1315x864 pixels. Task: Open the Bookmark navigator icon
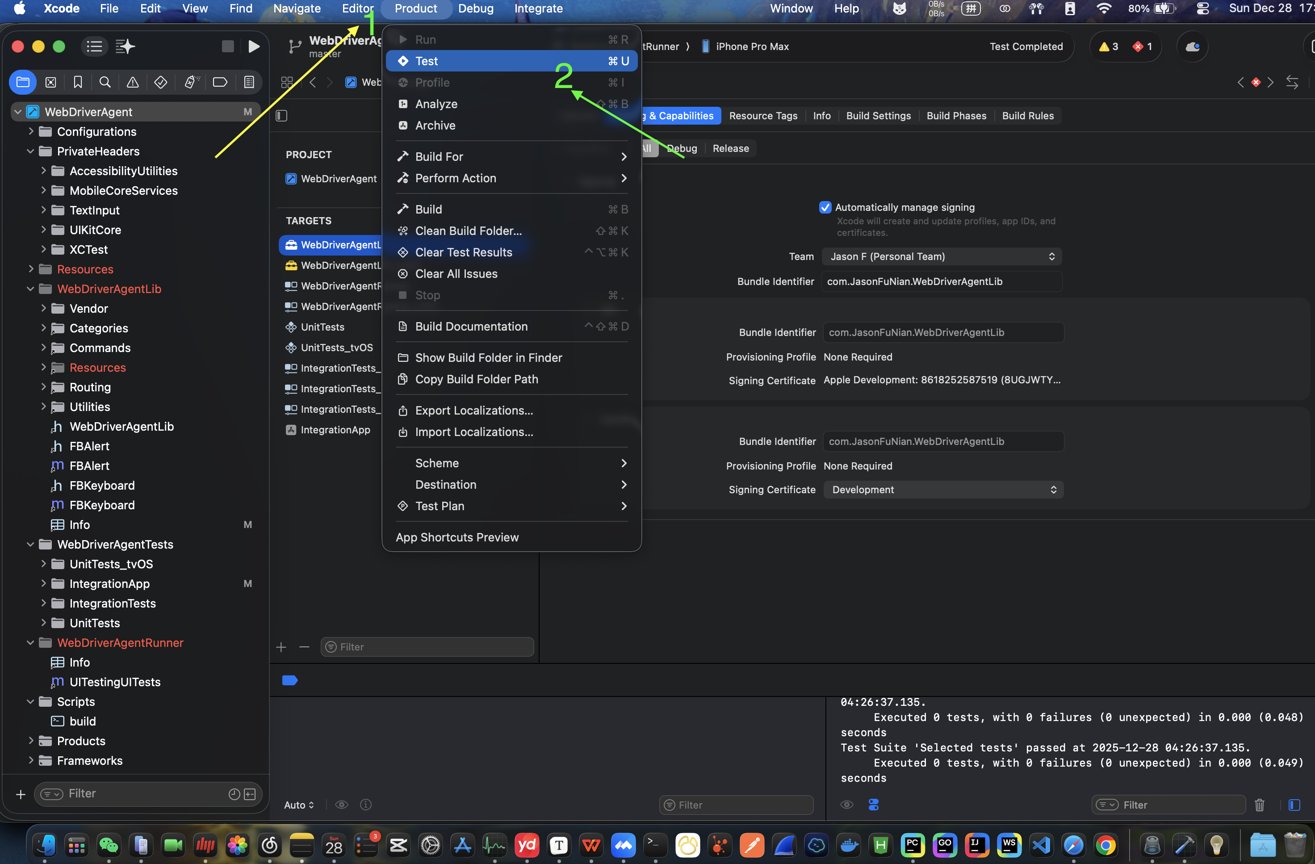pyautogui.click(x=78, y=82)
